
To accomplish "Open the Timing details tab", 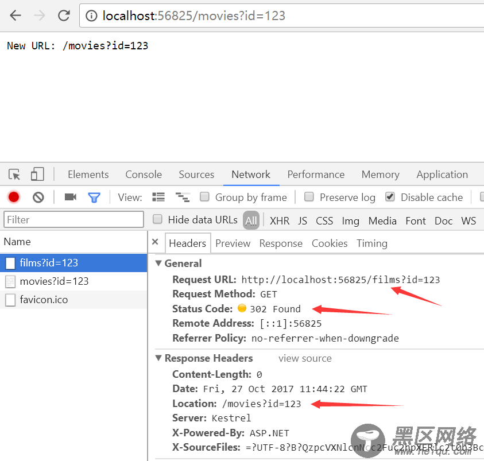I will [372, 243].
